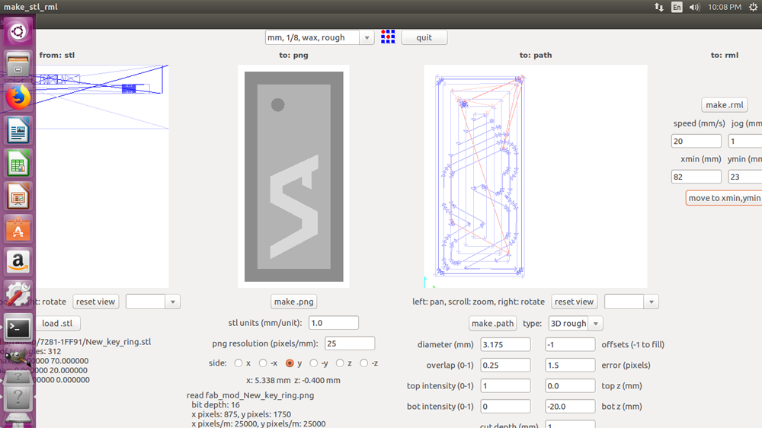Click the make .path button

click(x=493, y=324)
